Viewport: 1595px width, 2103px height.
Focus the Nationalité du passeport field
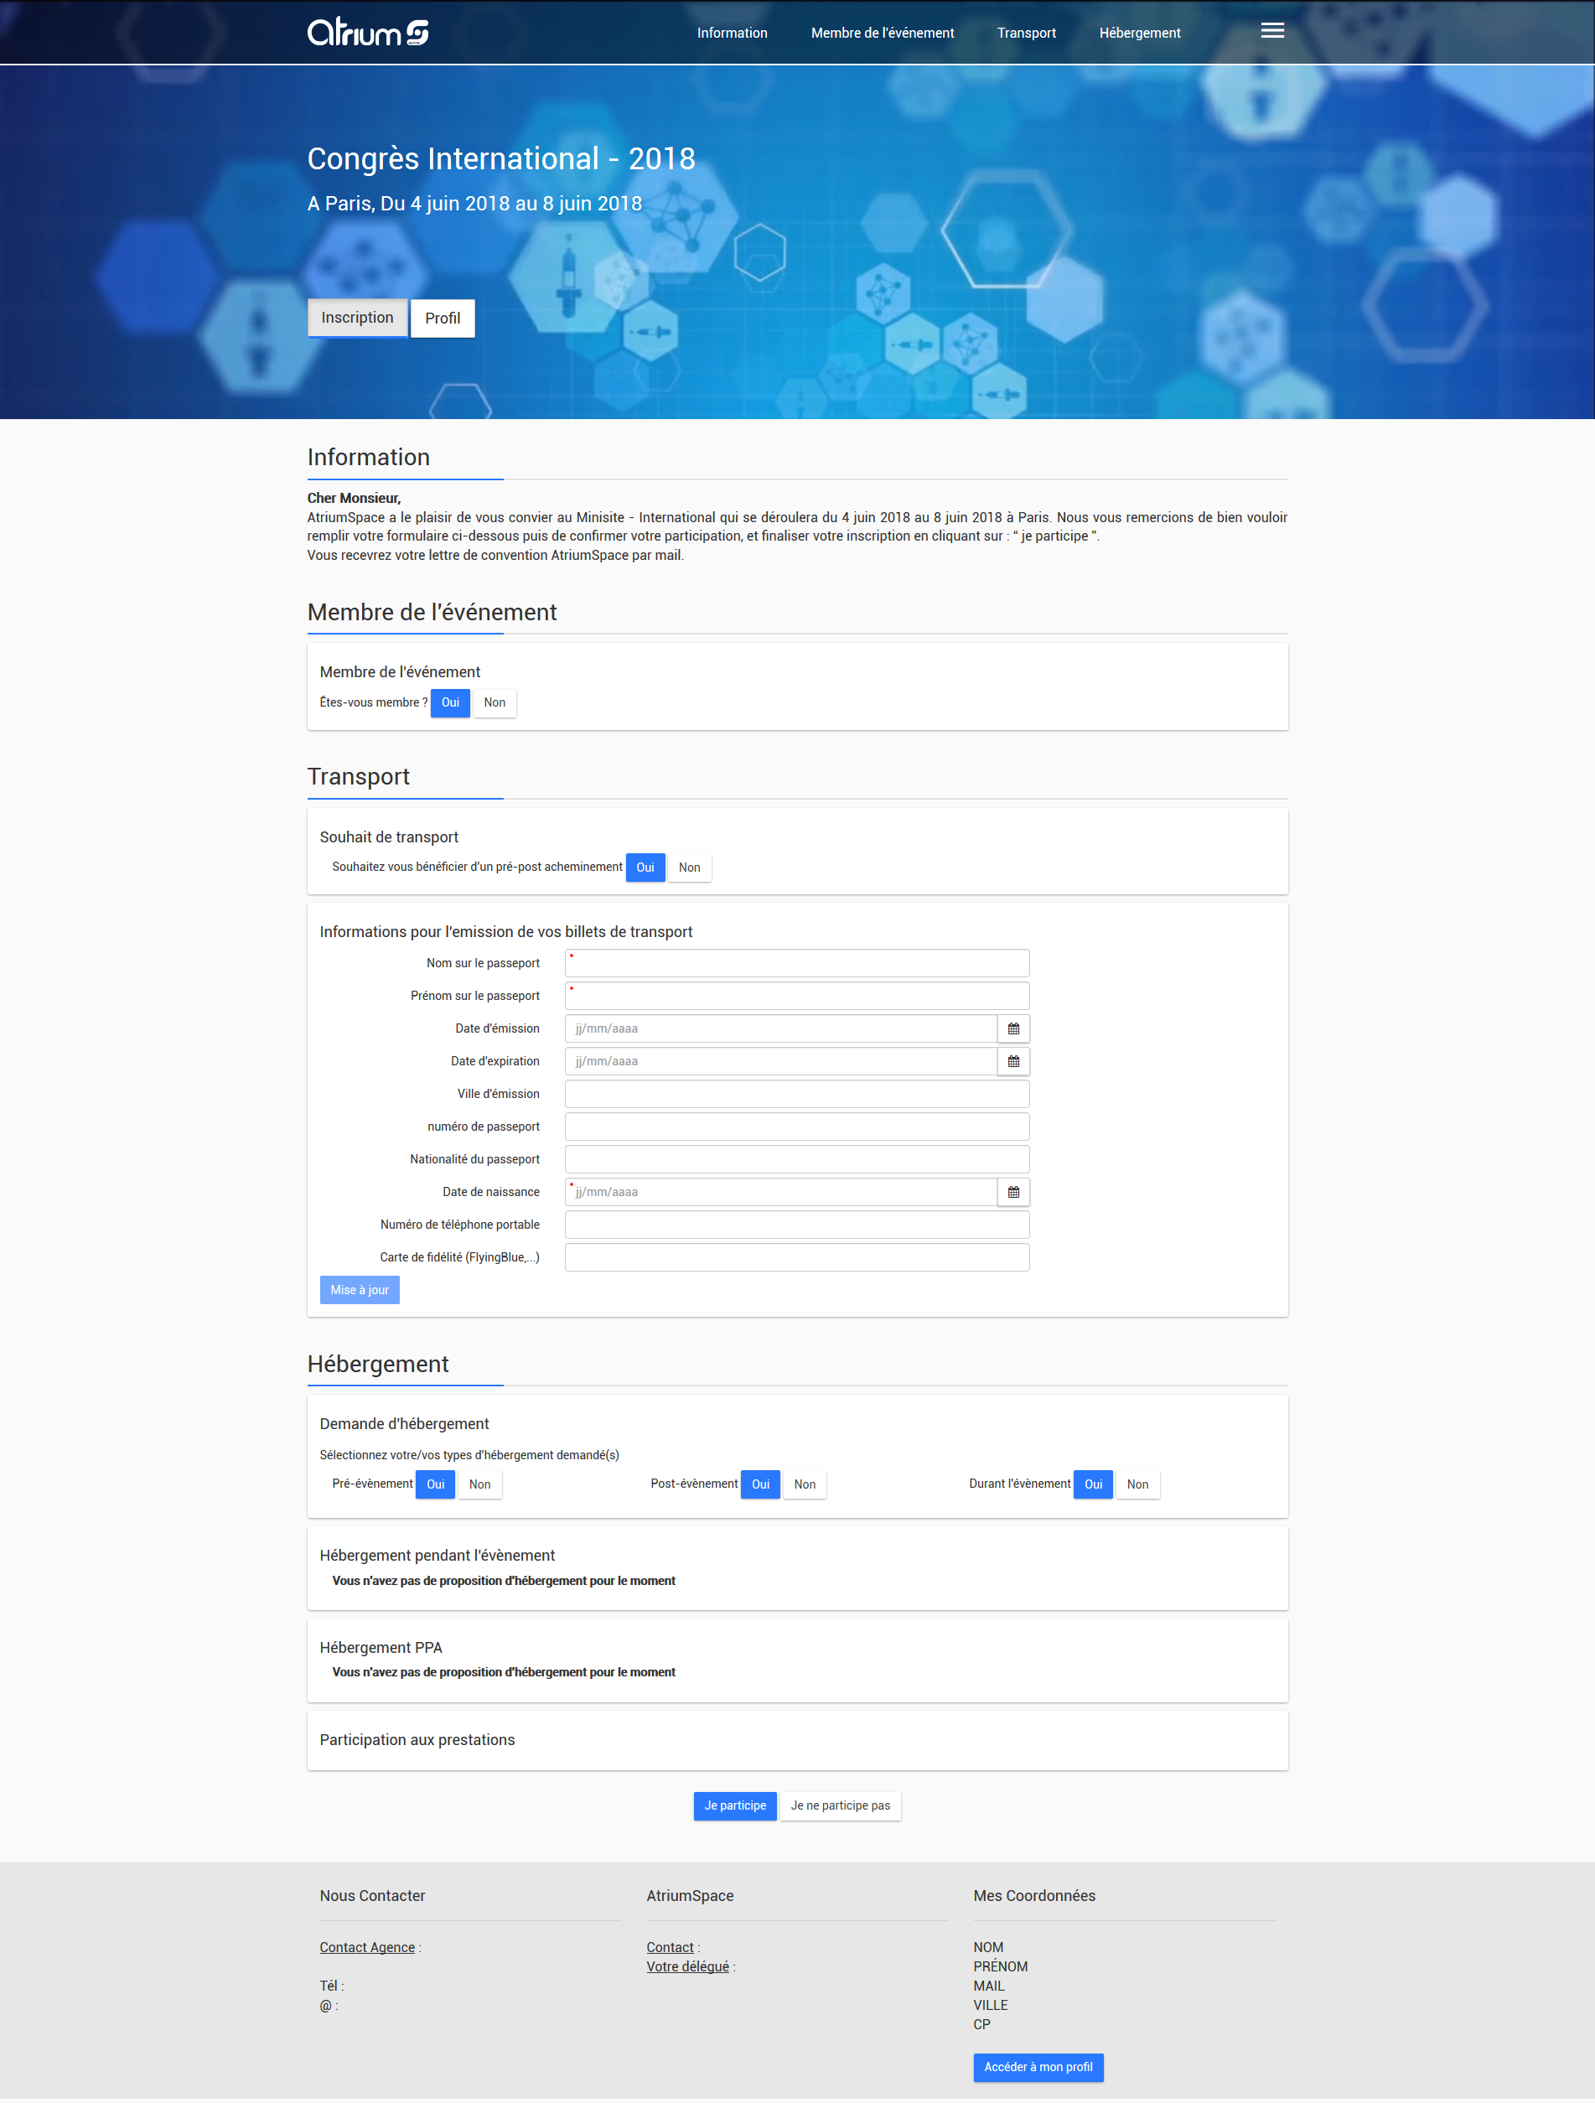tap(796, 1159)
